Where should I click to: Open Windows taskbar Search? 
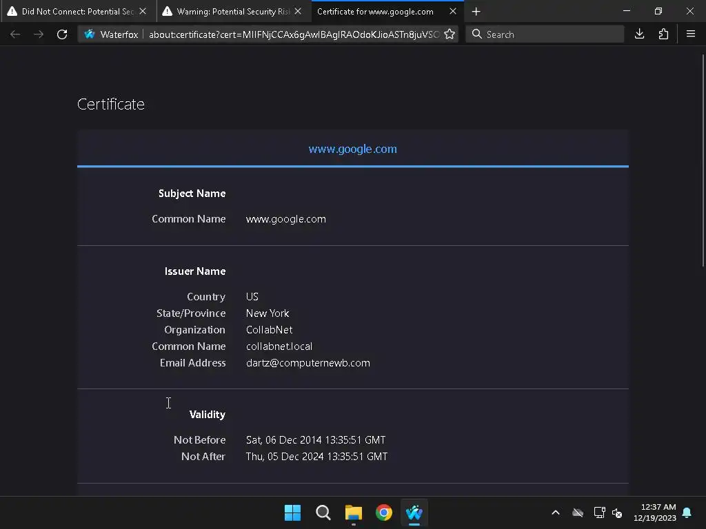[323, 512]
